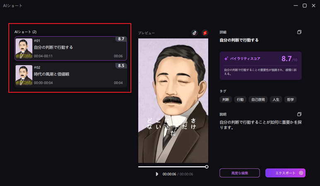Select short clip #02 時代の風潮と価値観

(71, 75)
